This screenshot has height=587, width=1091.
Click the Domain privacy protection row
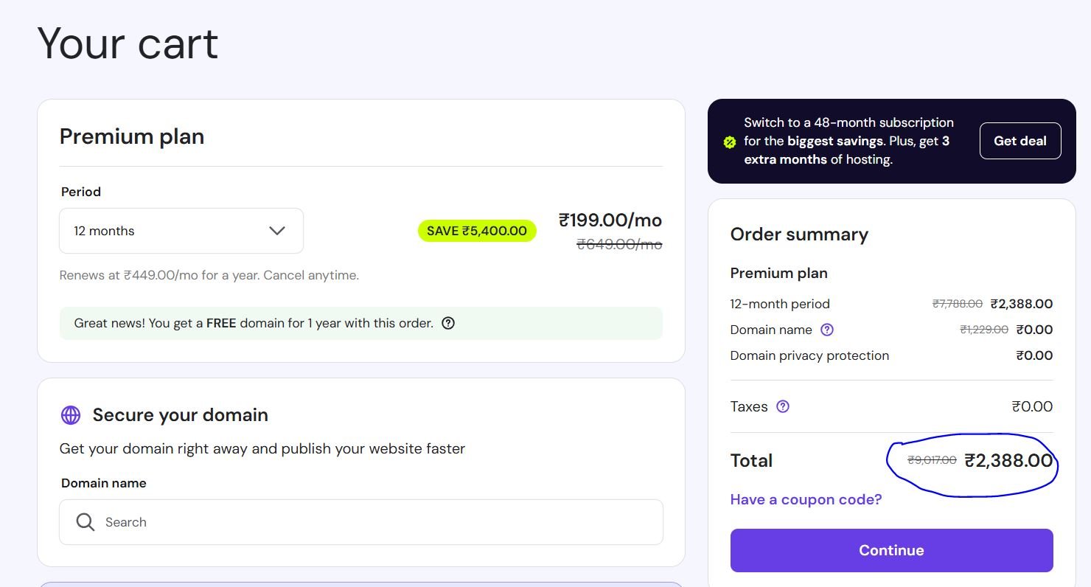[x=809, y=355]
